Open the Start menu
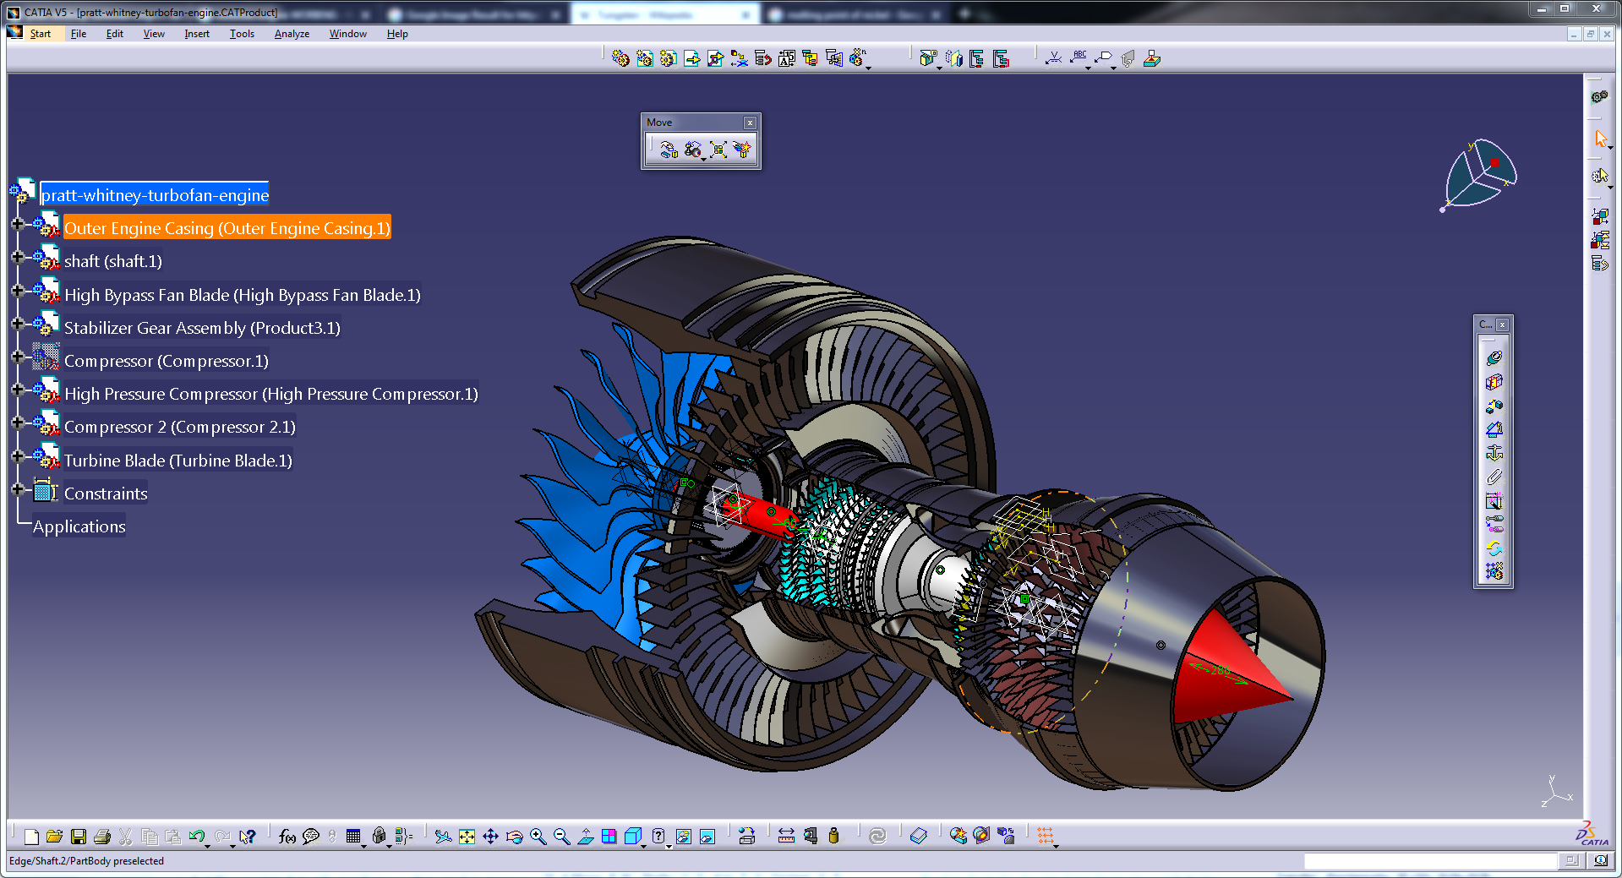 point(40,34)
